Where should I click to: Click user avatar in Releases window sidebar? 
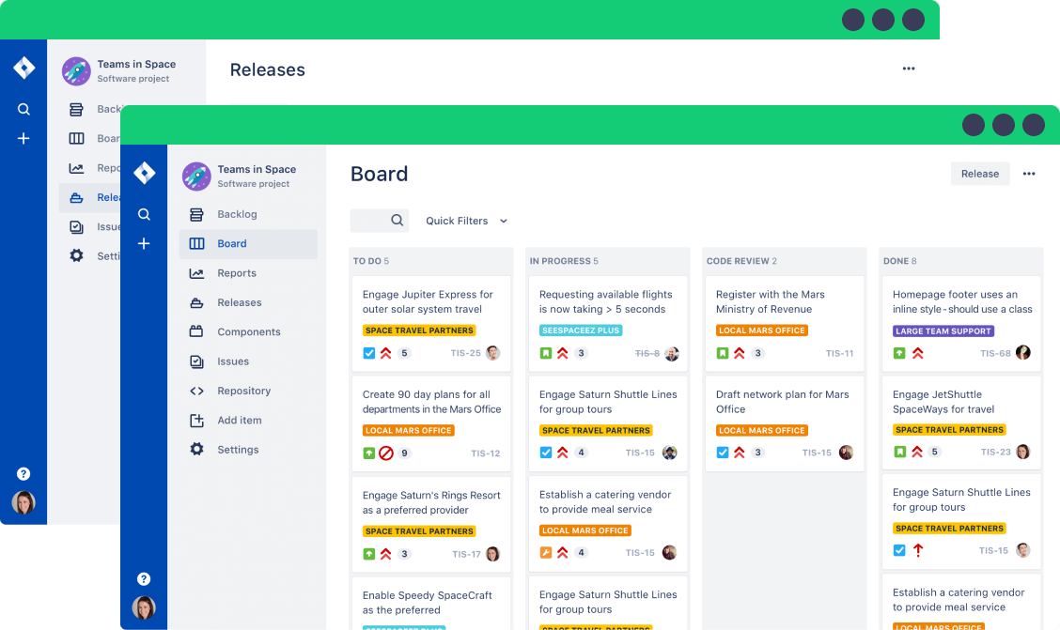(x=23, y=502)
